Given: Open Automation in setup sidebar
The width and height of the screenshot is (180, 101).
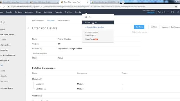Looking at the screenshot, I should (x=4, y=50).
